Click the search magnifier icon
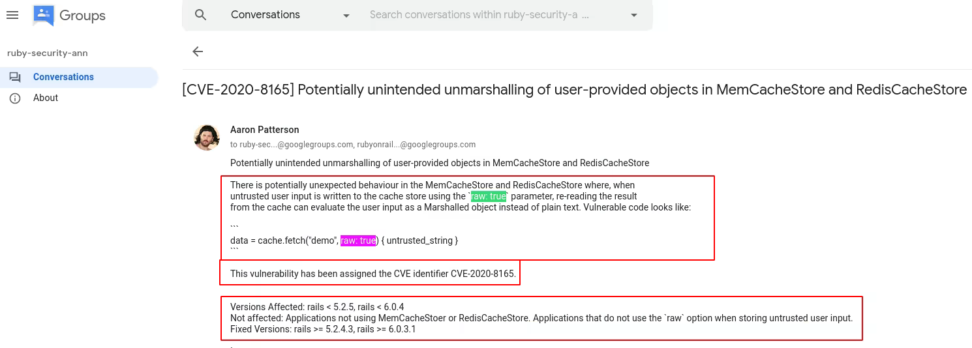 pos(201,15)
